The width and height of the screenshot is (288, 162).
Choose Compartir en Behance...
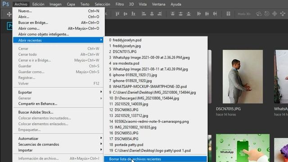pos(58,104)
